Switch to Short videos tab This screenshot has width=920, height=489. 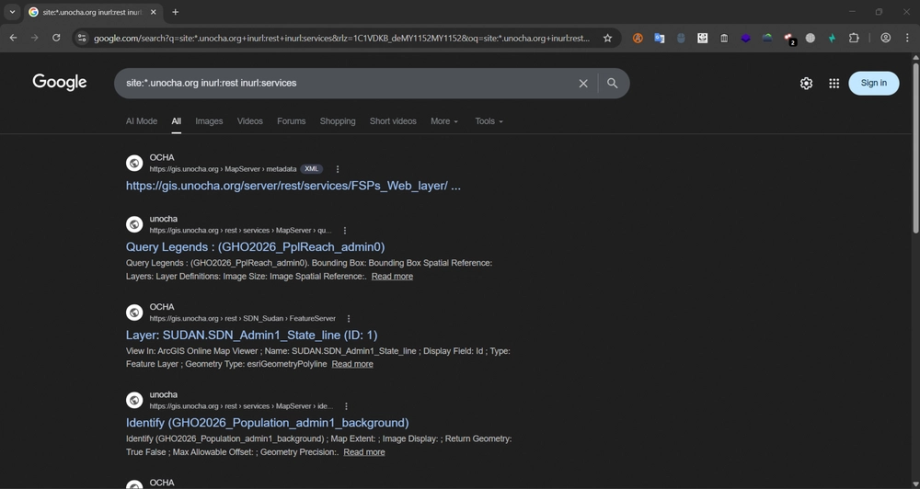click(393, 120)
